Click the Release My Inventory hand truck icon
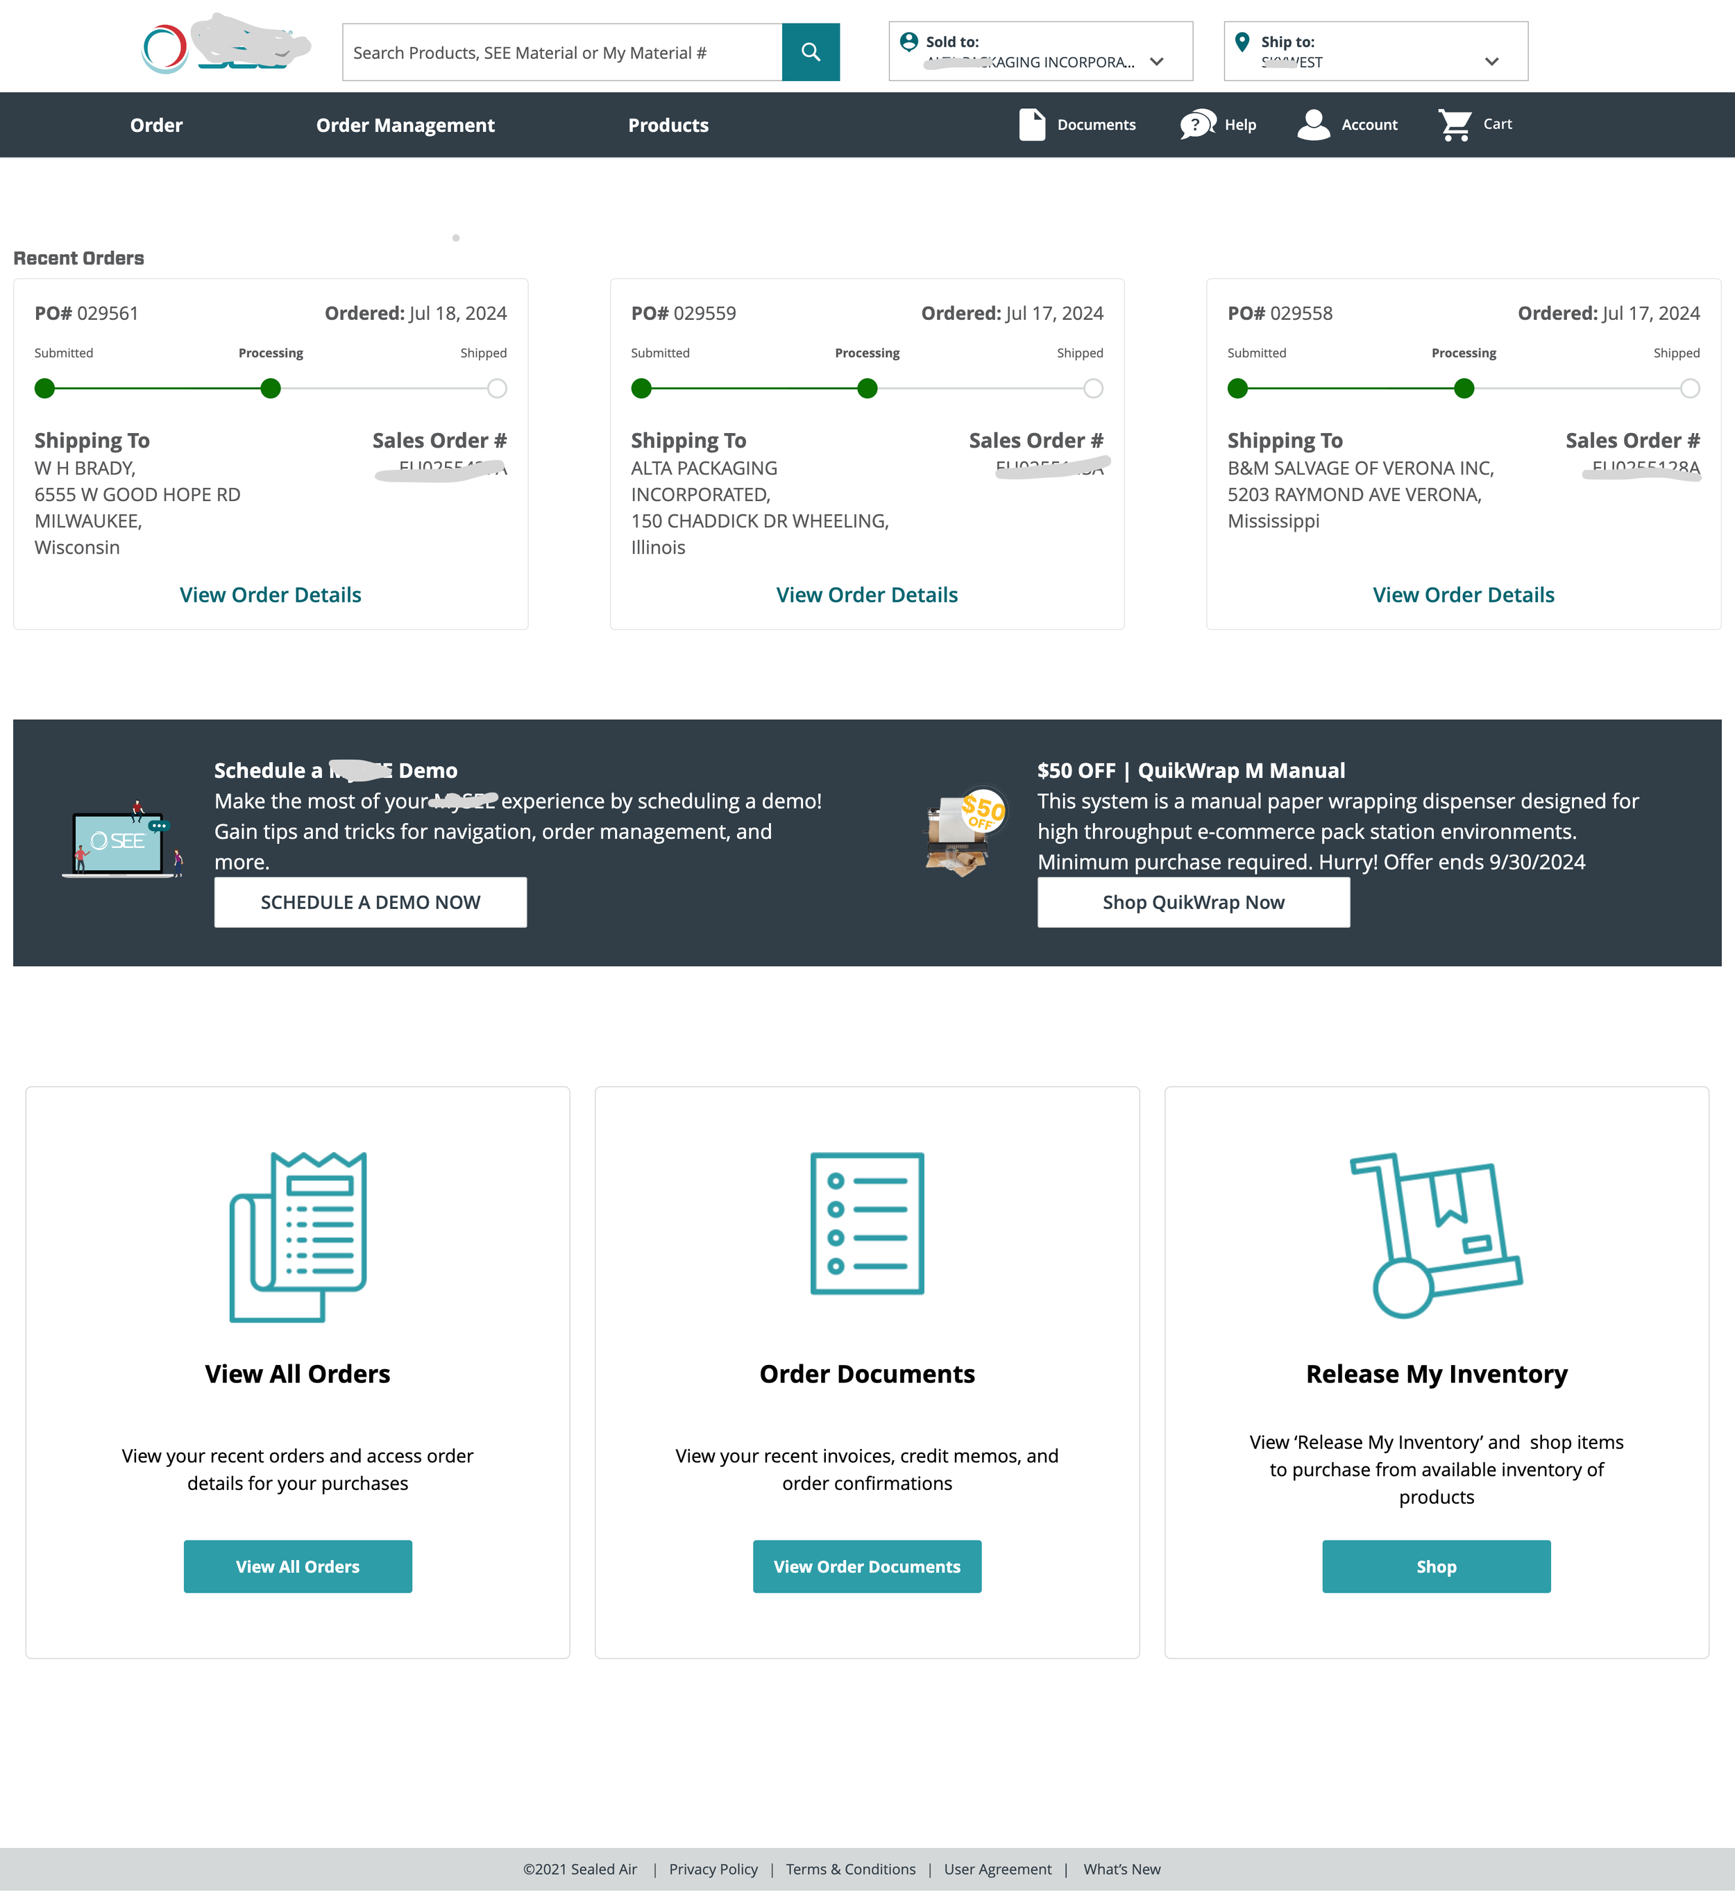Screen dimensions: 1735x1891 (x=1435, y=1235)
